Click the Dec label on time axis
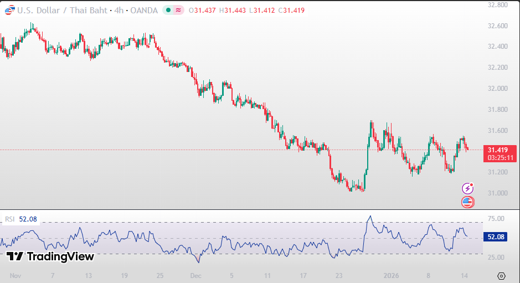 pos(195,275)
